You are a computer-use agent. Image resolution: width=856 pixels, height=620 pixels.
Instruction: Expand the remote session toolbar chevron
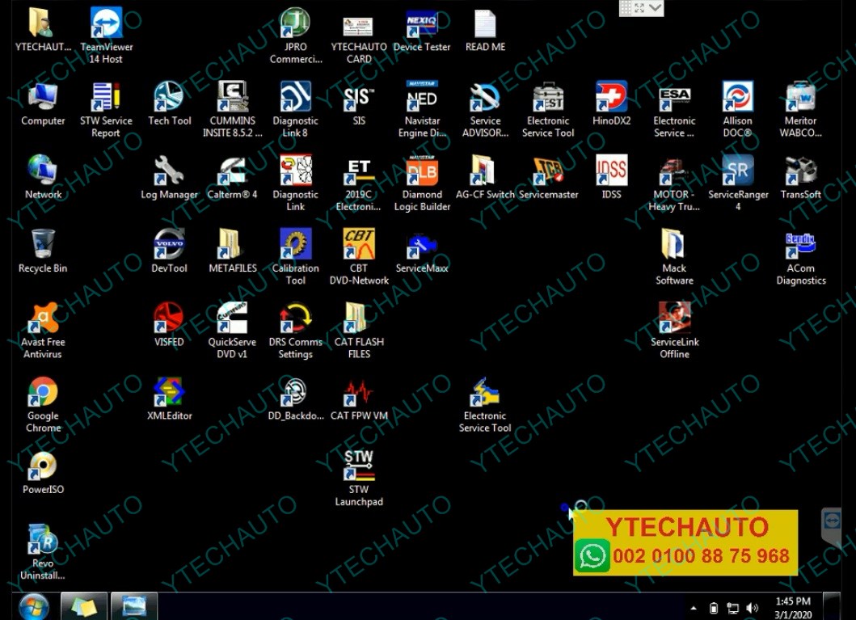pos(655,7)
